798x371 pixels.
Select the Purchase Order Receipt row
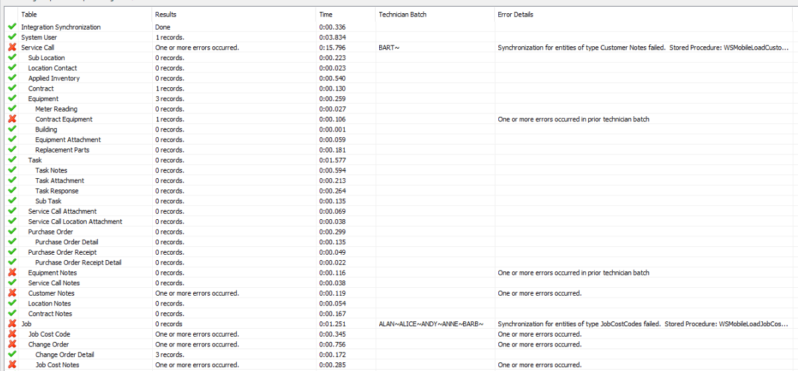coord(62,252)
